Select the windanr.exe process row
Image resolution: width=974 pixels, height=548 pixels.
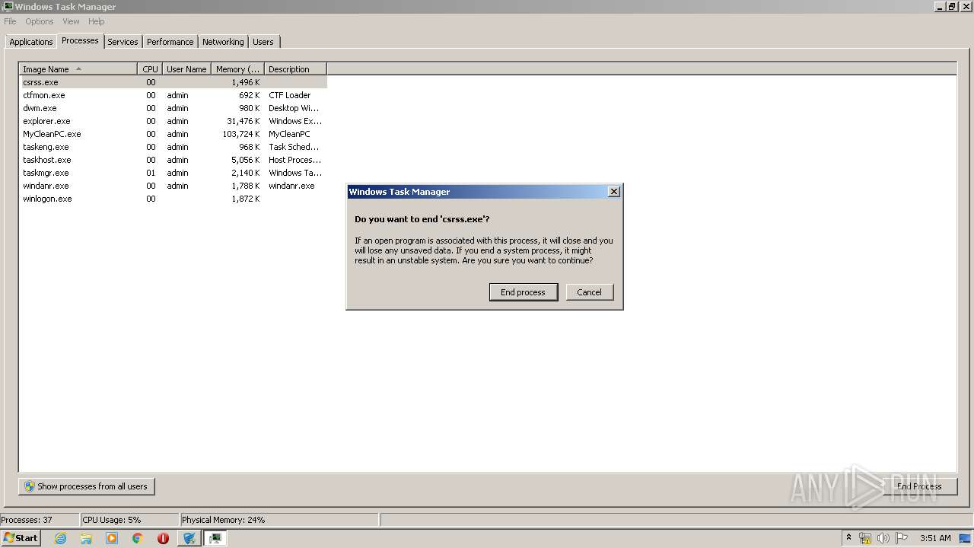tap(173, 186)
